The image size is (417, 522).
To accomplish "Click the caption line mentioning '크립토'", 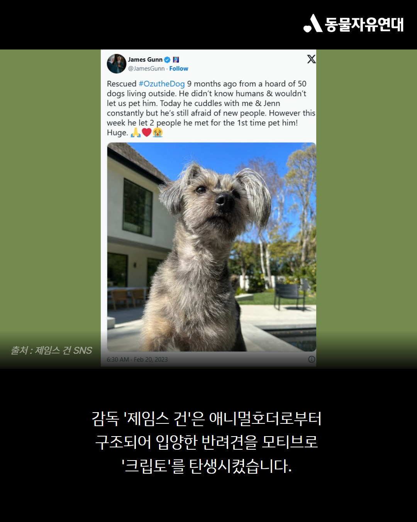I will [207, 466].
